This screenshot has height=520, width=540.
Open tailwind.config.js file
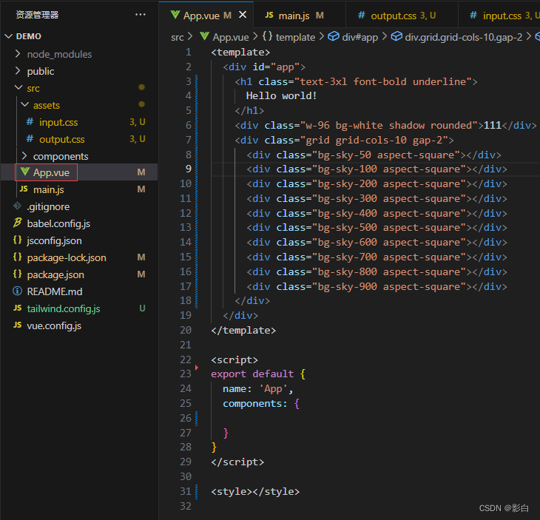(64, 308)
